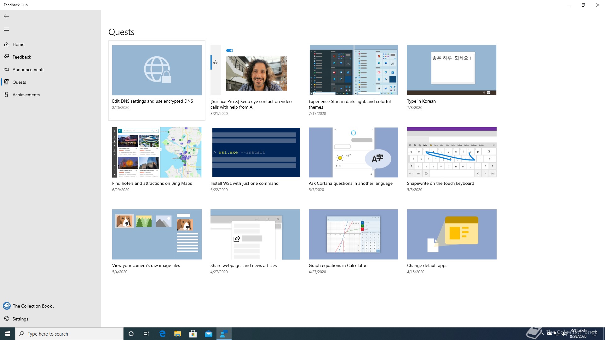Go to Home page

tap(50, 44)
